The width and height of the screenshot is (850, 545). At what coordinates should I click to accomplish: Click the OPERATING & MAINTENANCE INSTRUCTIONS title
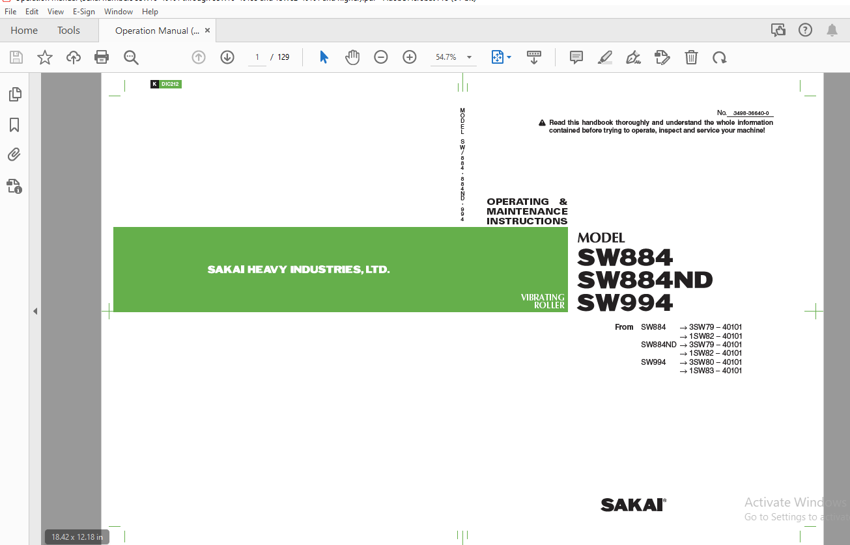pyautogui.click(x=527, y=211)
